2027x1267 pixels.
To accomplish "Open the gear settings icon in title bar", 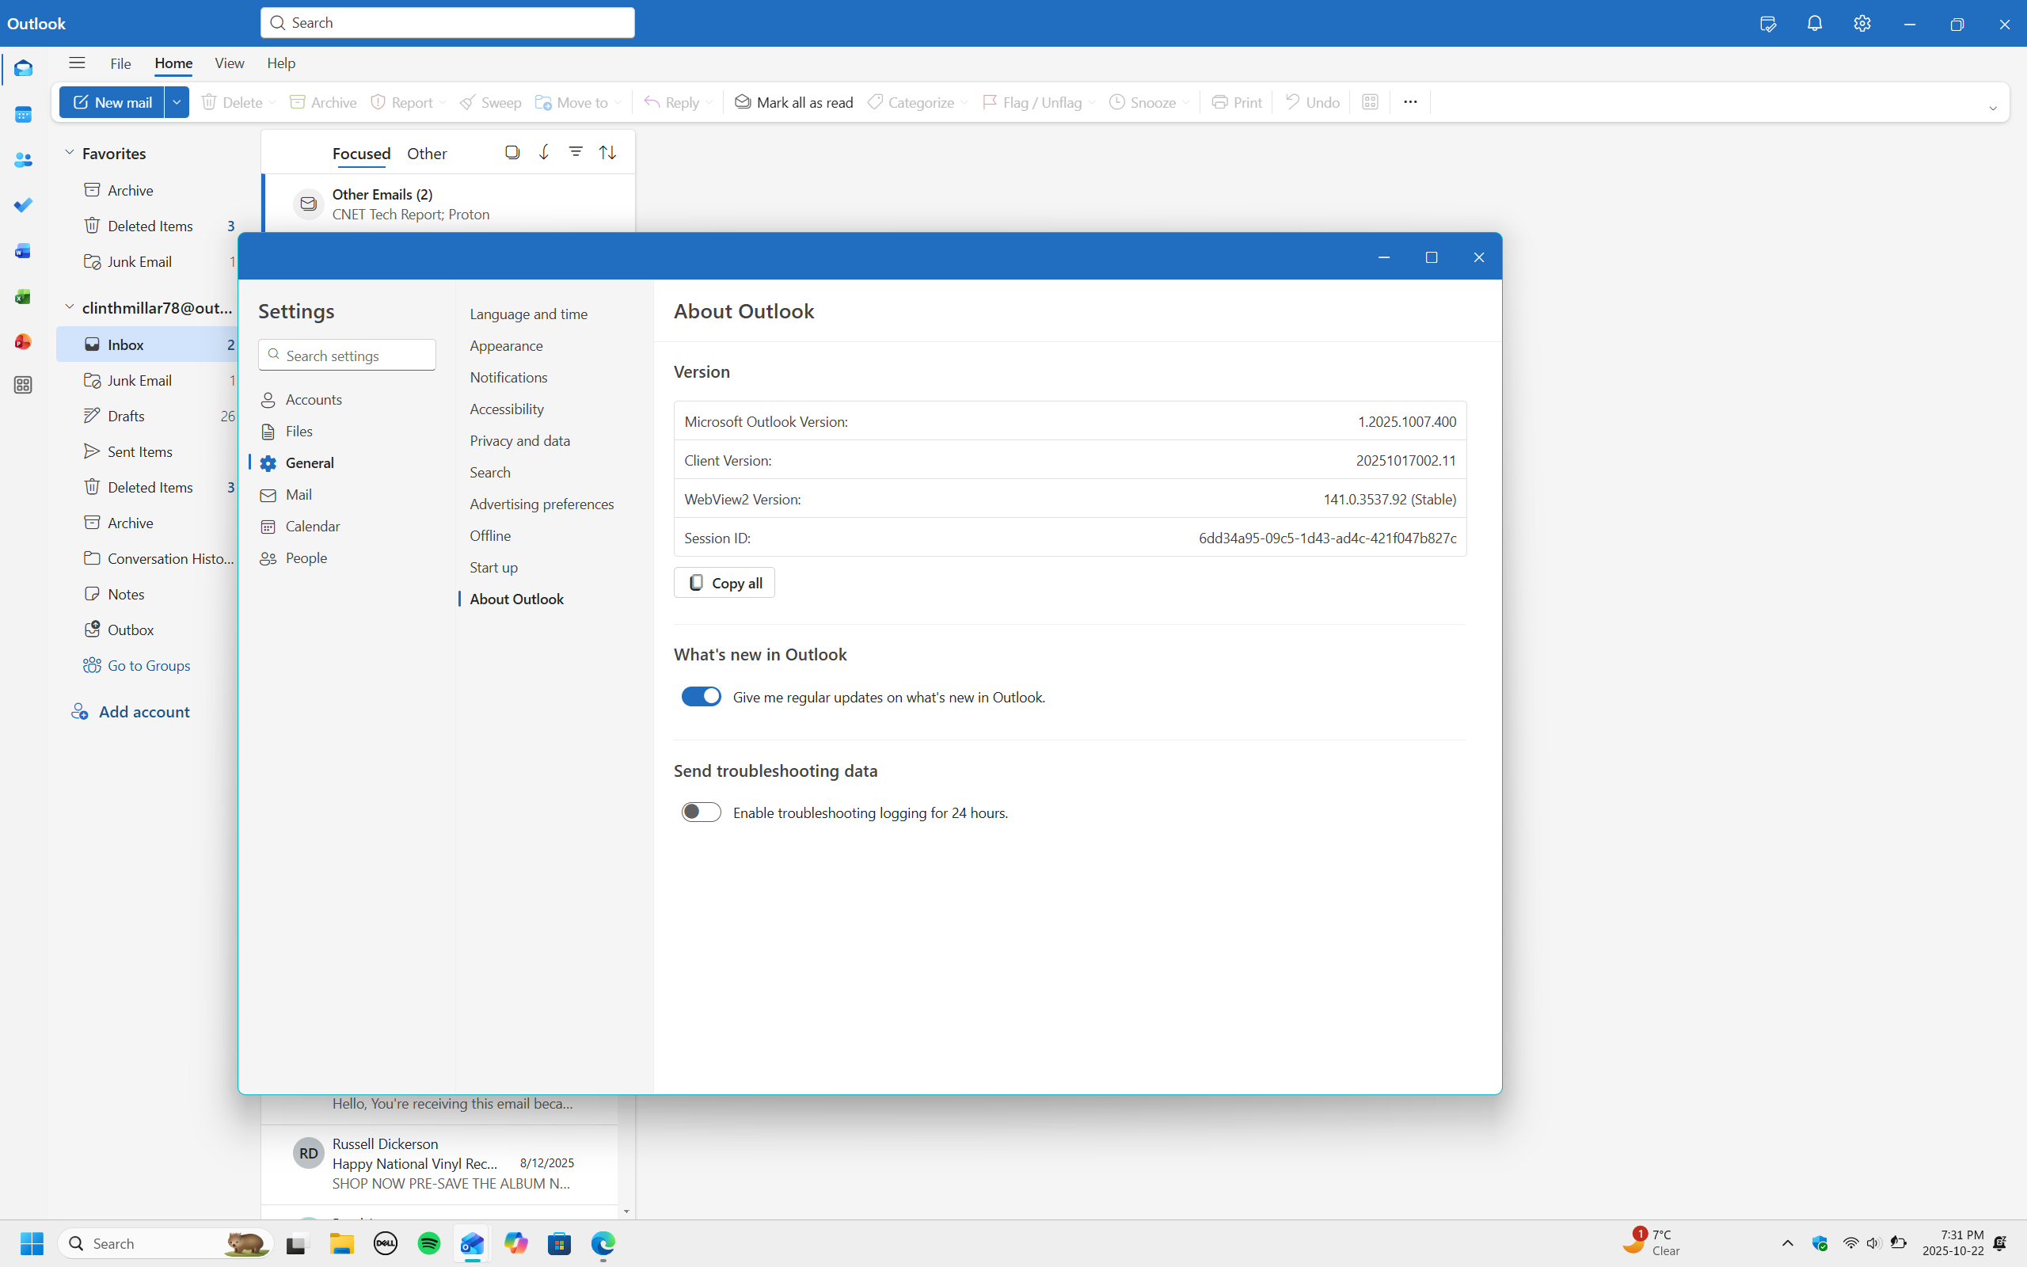I will tap(1862, 24).
